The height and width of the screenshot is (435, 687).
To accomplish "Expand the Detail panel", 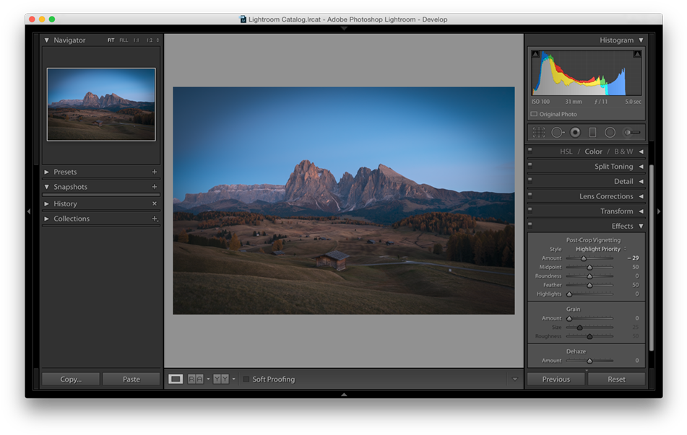I will (x=641, y=181).
